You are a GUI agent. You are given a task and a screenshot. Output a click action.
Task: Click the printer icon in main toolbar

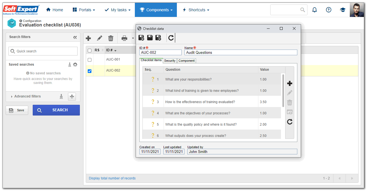point(124,38)
